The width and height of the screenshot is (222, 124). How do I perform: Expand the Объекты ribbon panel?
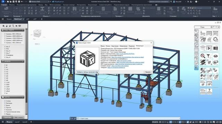point(46,16)
